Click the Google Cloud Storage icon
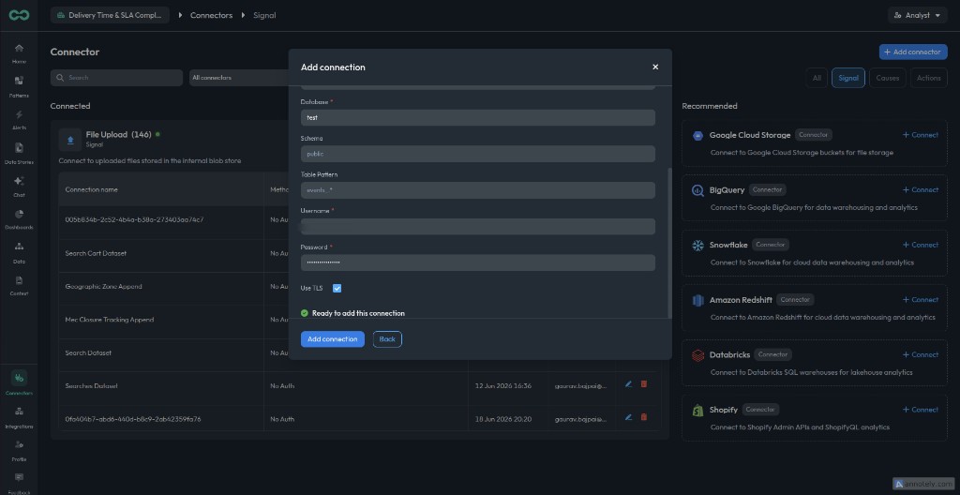Screen dimensions: 960x495 click(697, 135)
